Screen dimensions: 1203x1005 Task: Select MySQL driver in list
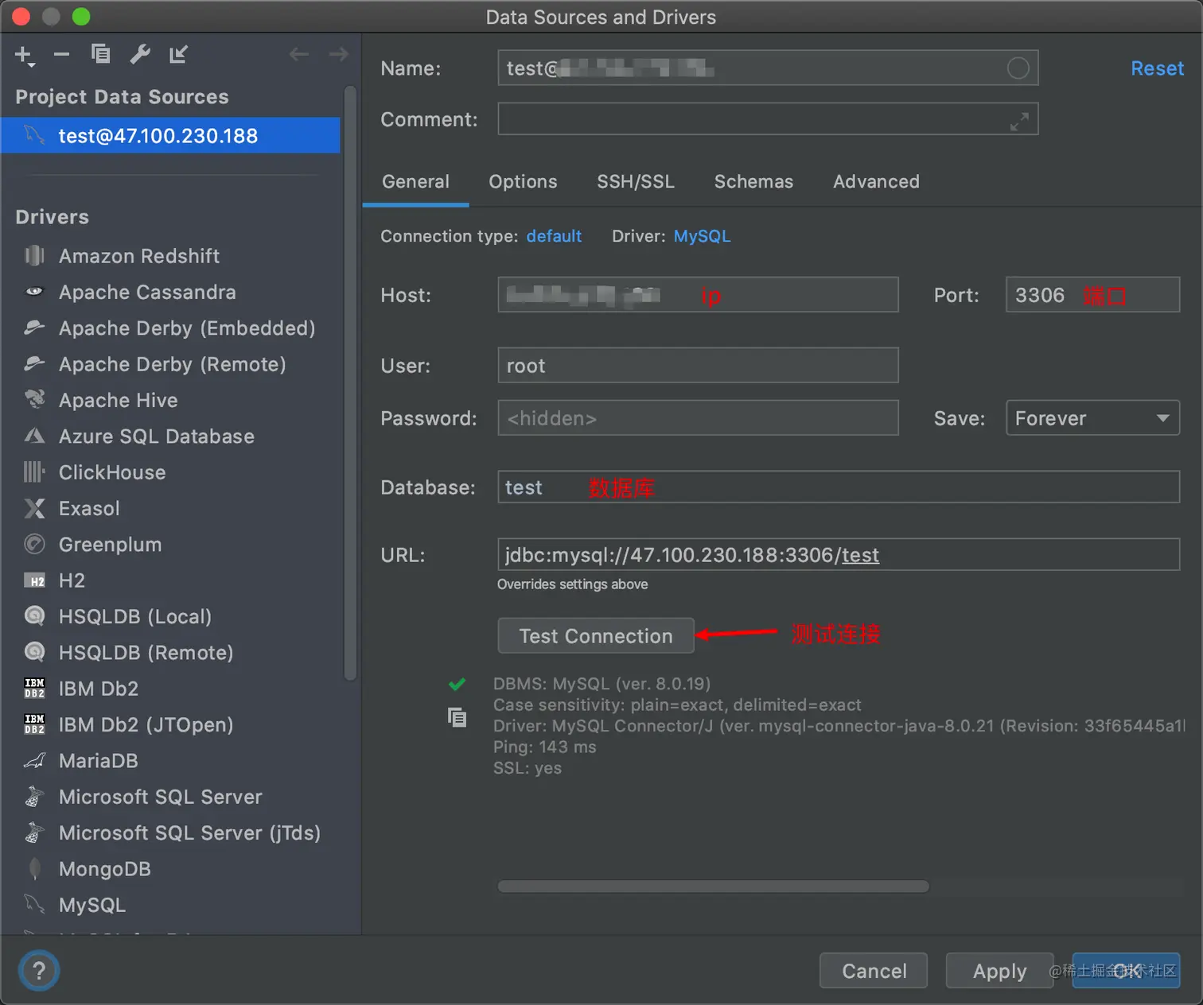point(92,905)
